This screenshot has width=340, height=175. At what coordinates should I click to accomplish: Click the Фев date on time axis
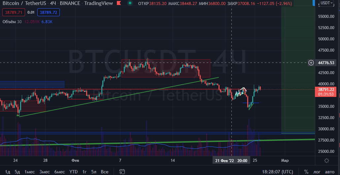(x=75, y=161)
